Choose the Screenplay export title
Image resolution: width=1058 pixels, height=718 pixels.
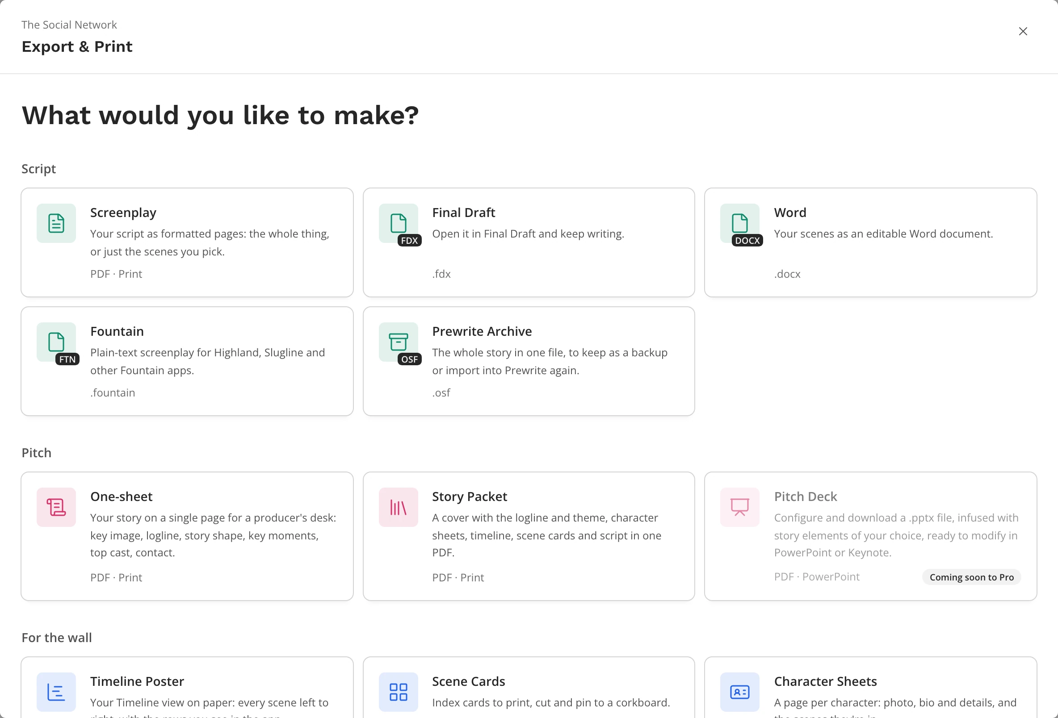123,213
